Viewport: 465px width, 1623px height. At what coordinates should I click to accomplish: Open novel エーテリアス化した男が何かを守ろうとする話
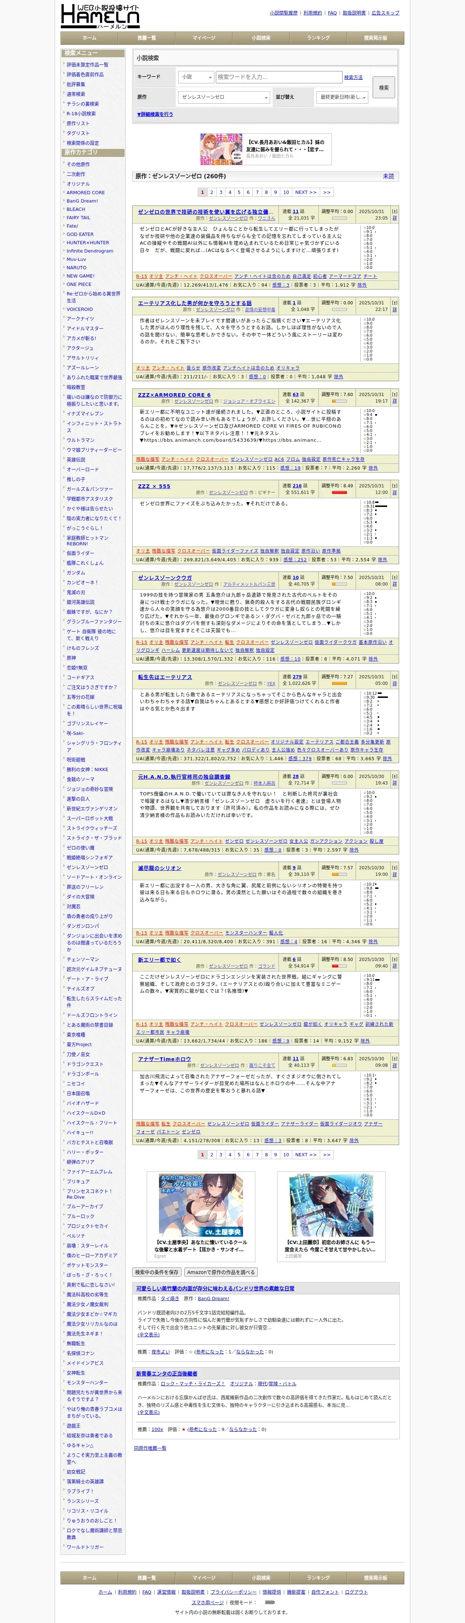click(x=195, y=303)
